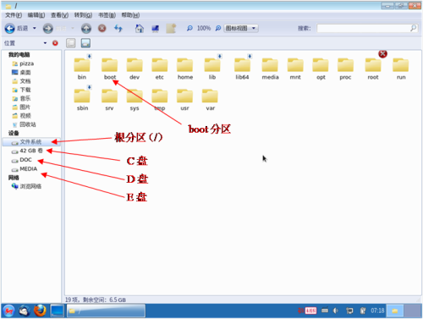Click into the search input field

pyautogui.click(x=363, y=28)
